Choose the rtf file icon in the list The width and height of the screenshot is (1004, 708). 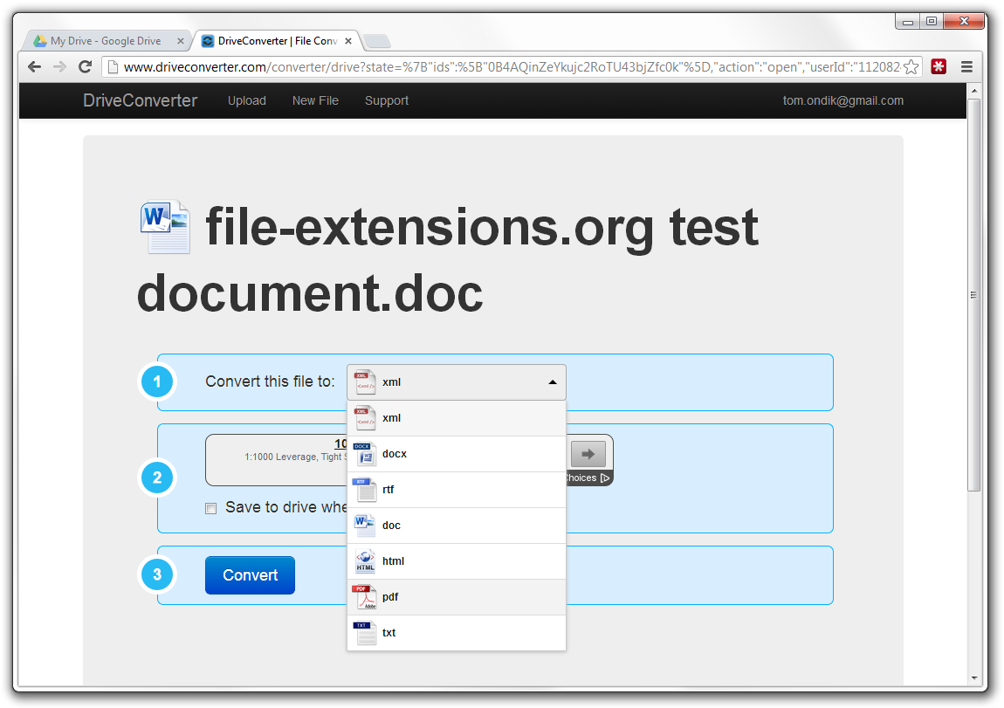tap(365, 490)
